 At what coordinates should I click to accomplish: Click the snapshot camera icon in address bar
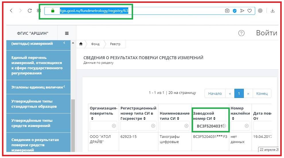click(227, 11)
